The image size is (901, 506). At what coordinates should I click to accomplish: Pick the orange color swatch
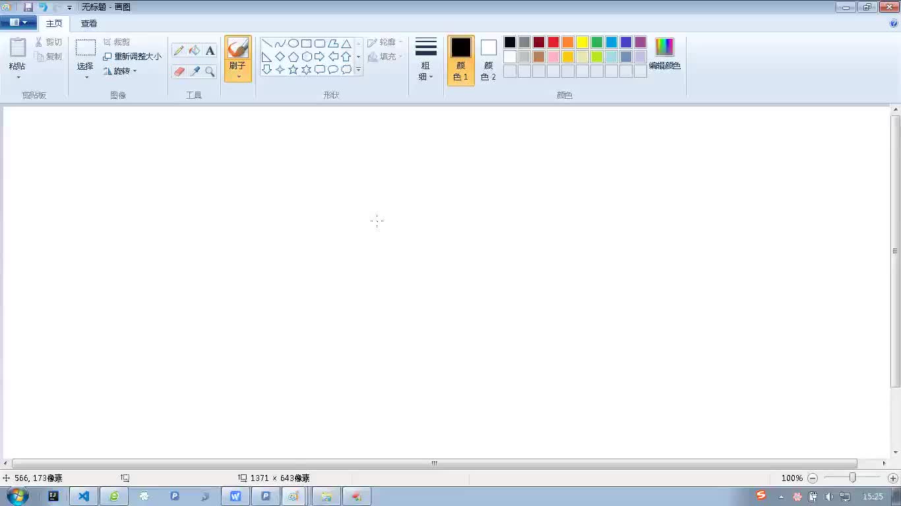pos(568,42)
